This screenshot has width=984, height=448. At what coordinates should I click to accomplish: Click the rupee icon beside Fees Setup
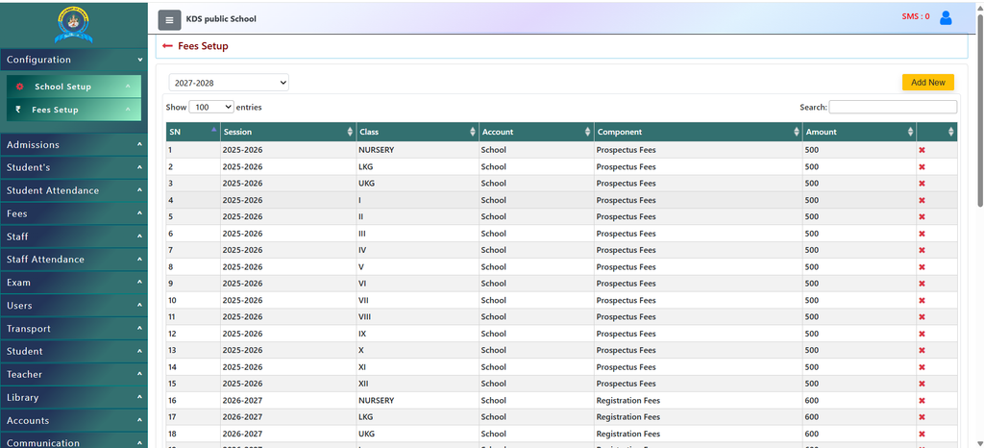pos(18,110)
